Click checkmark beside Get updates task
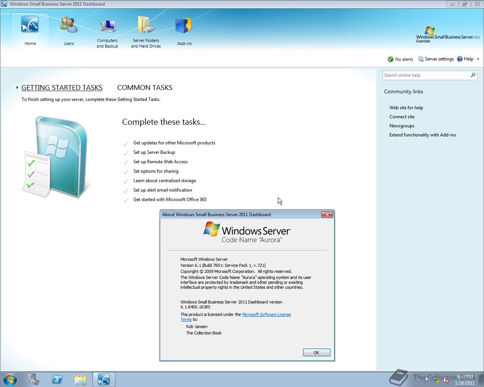The image size is (484, 387). click(x=126, y=143)
